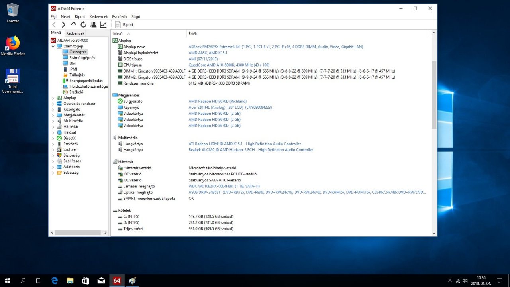Open Acer S201HL monitor link
510x287 pixels.
[x=231, y=107]
